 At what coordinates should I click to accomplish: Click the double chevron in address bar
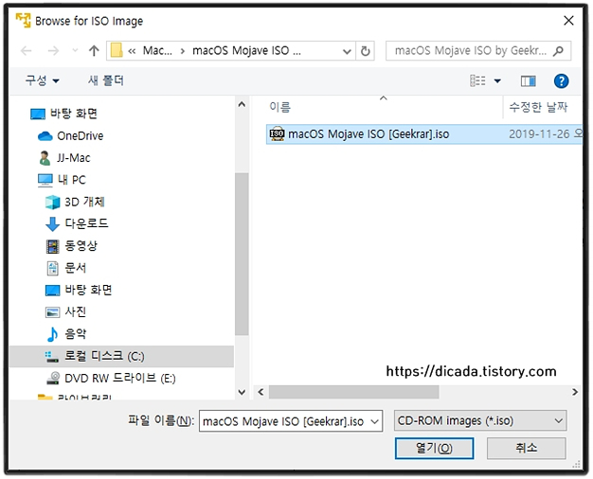click(132, 51)
